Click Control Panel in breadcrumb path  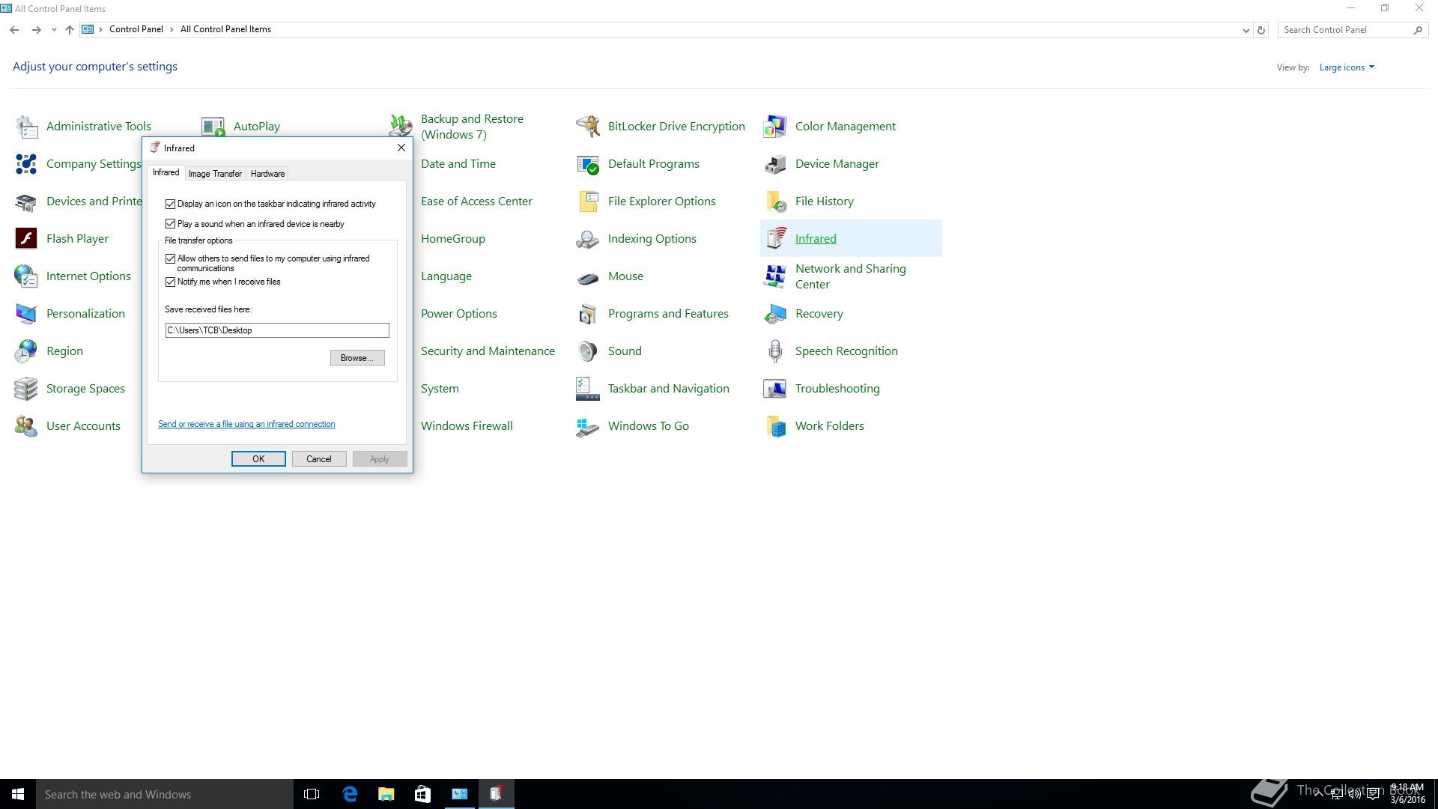pos(136,29)
